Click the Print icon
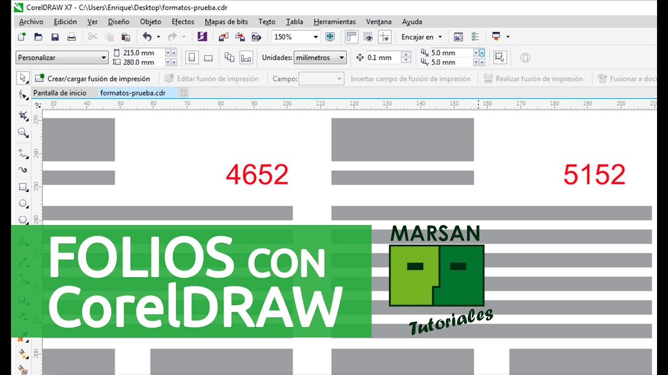Viewport: 668px width, 375px height. coord(71,37)
